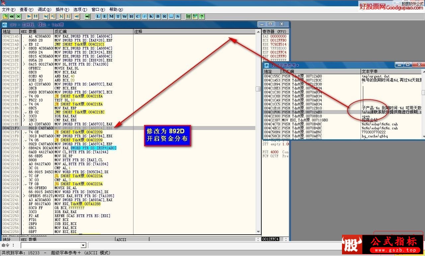This screenshot has height=256, width=425.
Task: Open Patches window with slash button
Action: click(x=144, y=16)
